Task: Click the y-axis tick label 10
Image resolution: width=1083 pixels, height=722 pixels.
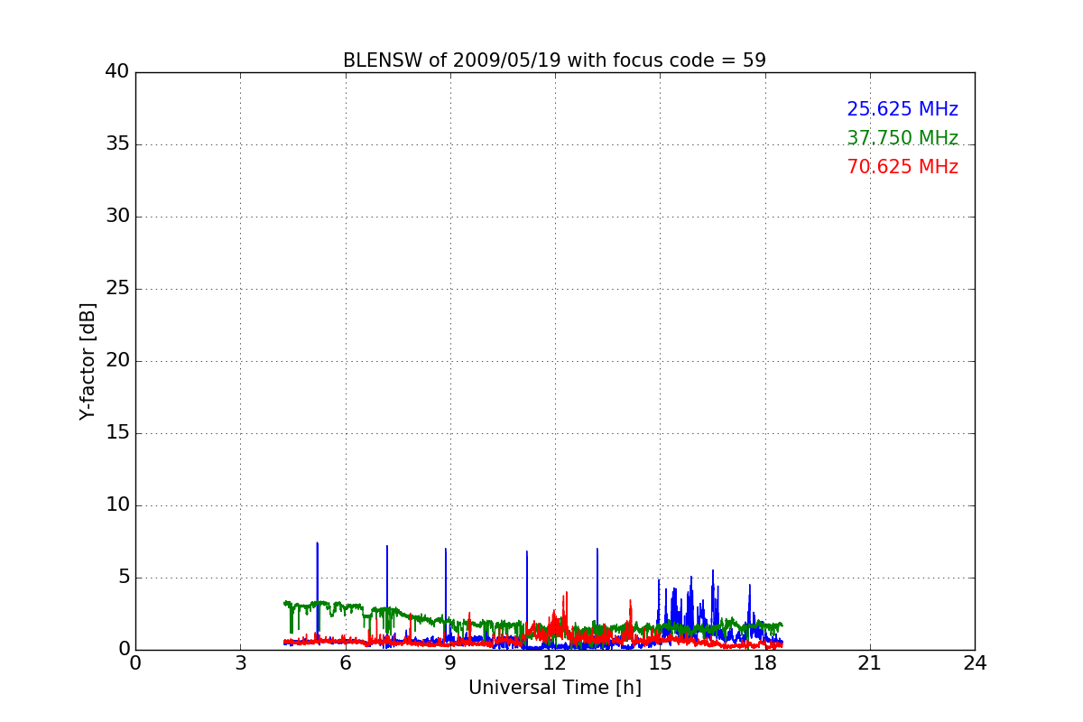Action: [x=117, y=505]
